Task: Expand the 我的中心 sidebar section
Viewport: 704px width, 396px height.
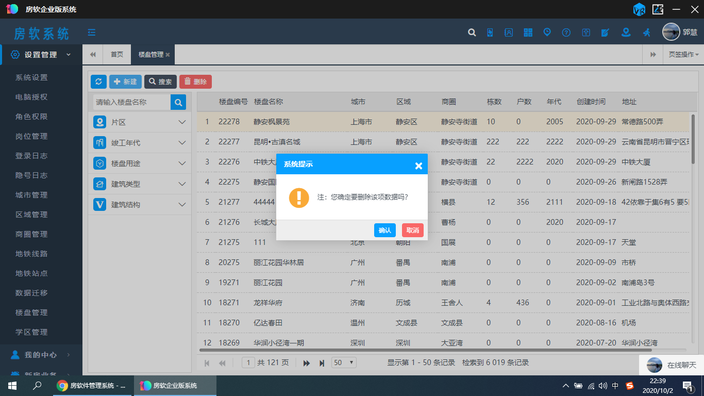Action: (x=41, y=355)
